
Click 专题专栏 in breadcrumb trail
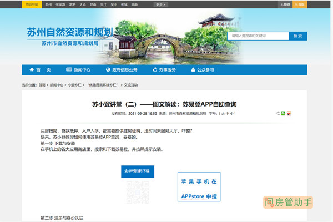74,85
